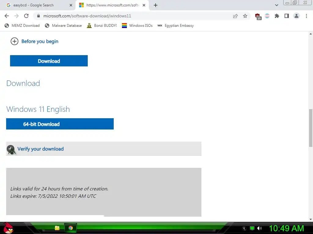Close the easybcd Google Search tab

[x=71, y=5]
